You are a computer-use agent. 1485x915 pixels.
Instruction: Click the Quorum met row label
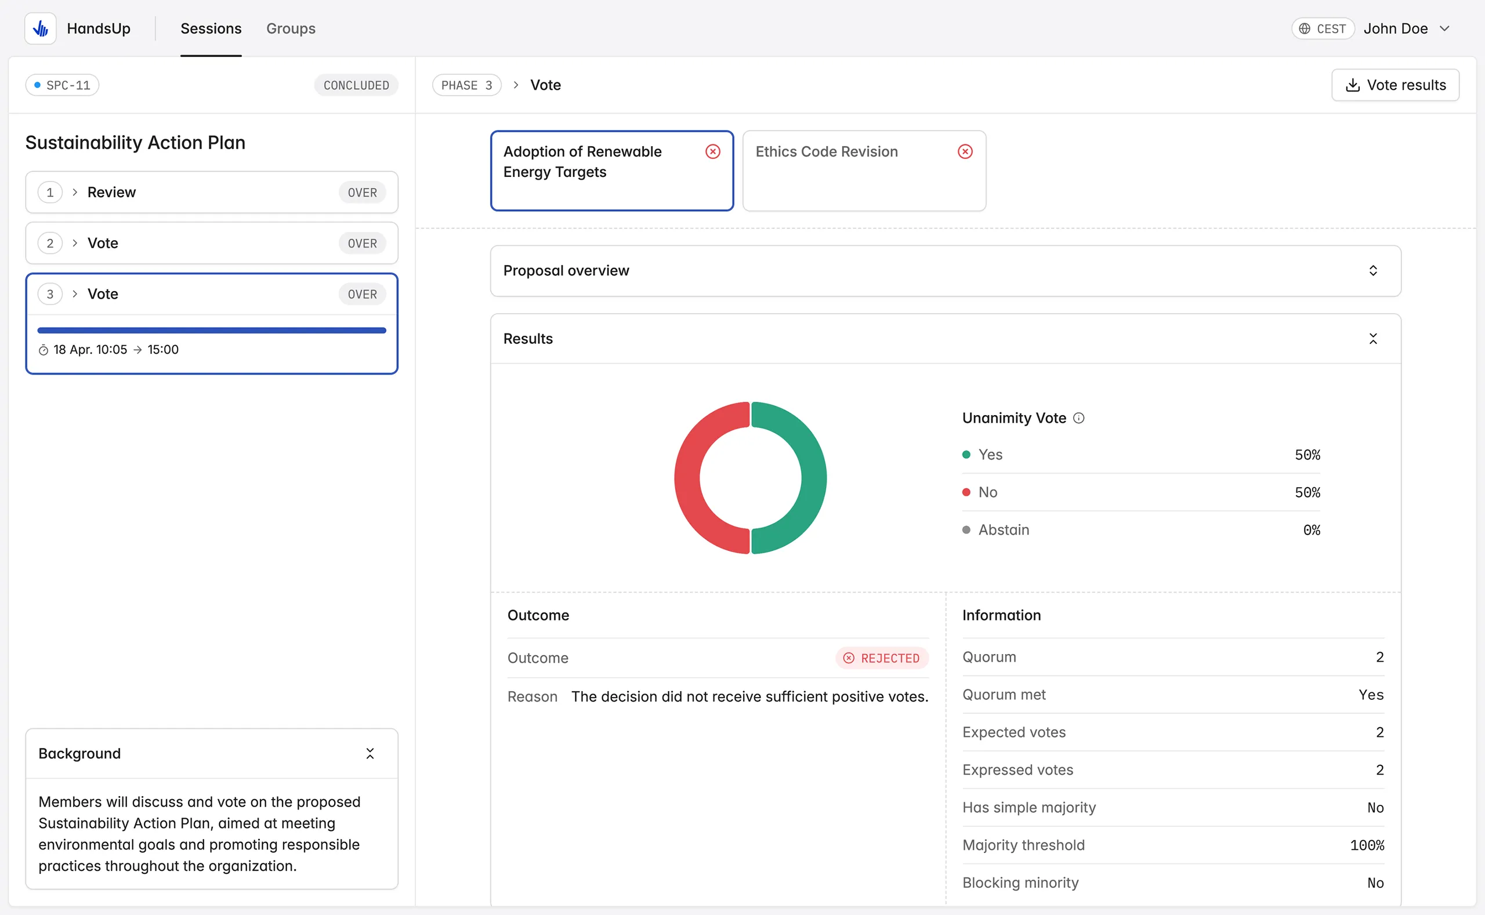tap(1004, 695)
